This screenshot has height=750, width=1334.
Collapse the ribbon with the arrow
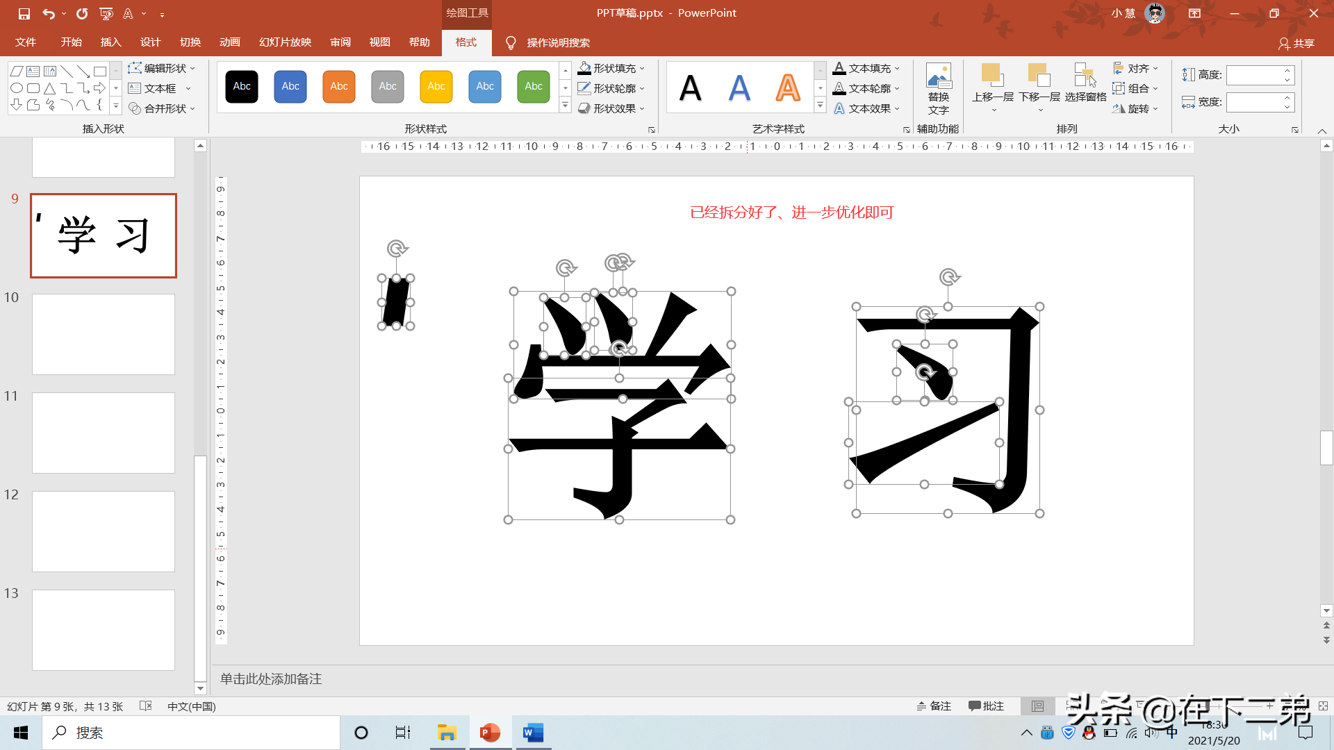pyautogui.click(x=1322, y=131)
